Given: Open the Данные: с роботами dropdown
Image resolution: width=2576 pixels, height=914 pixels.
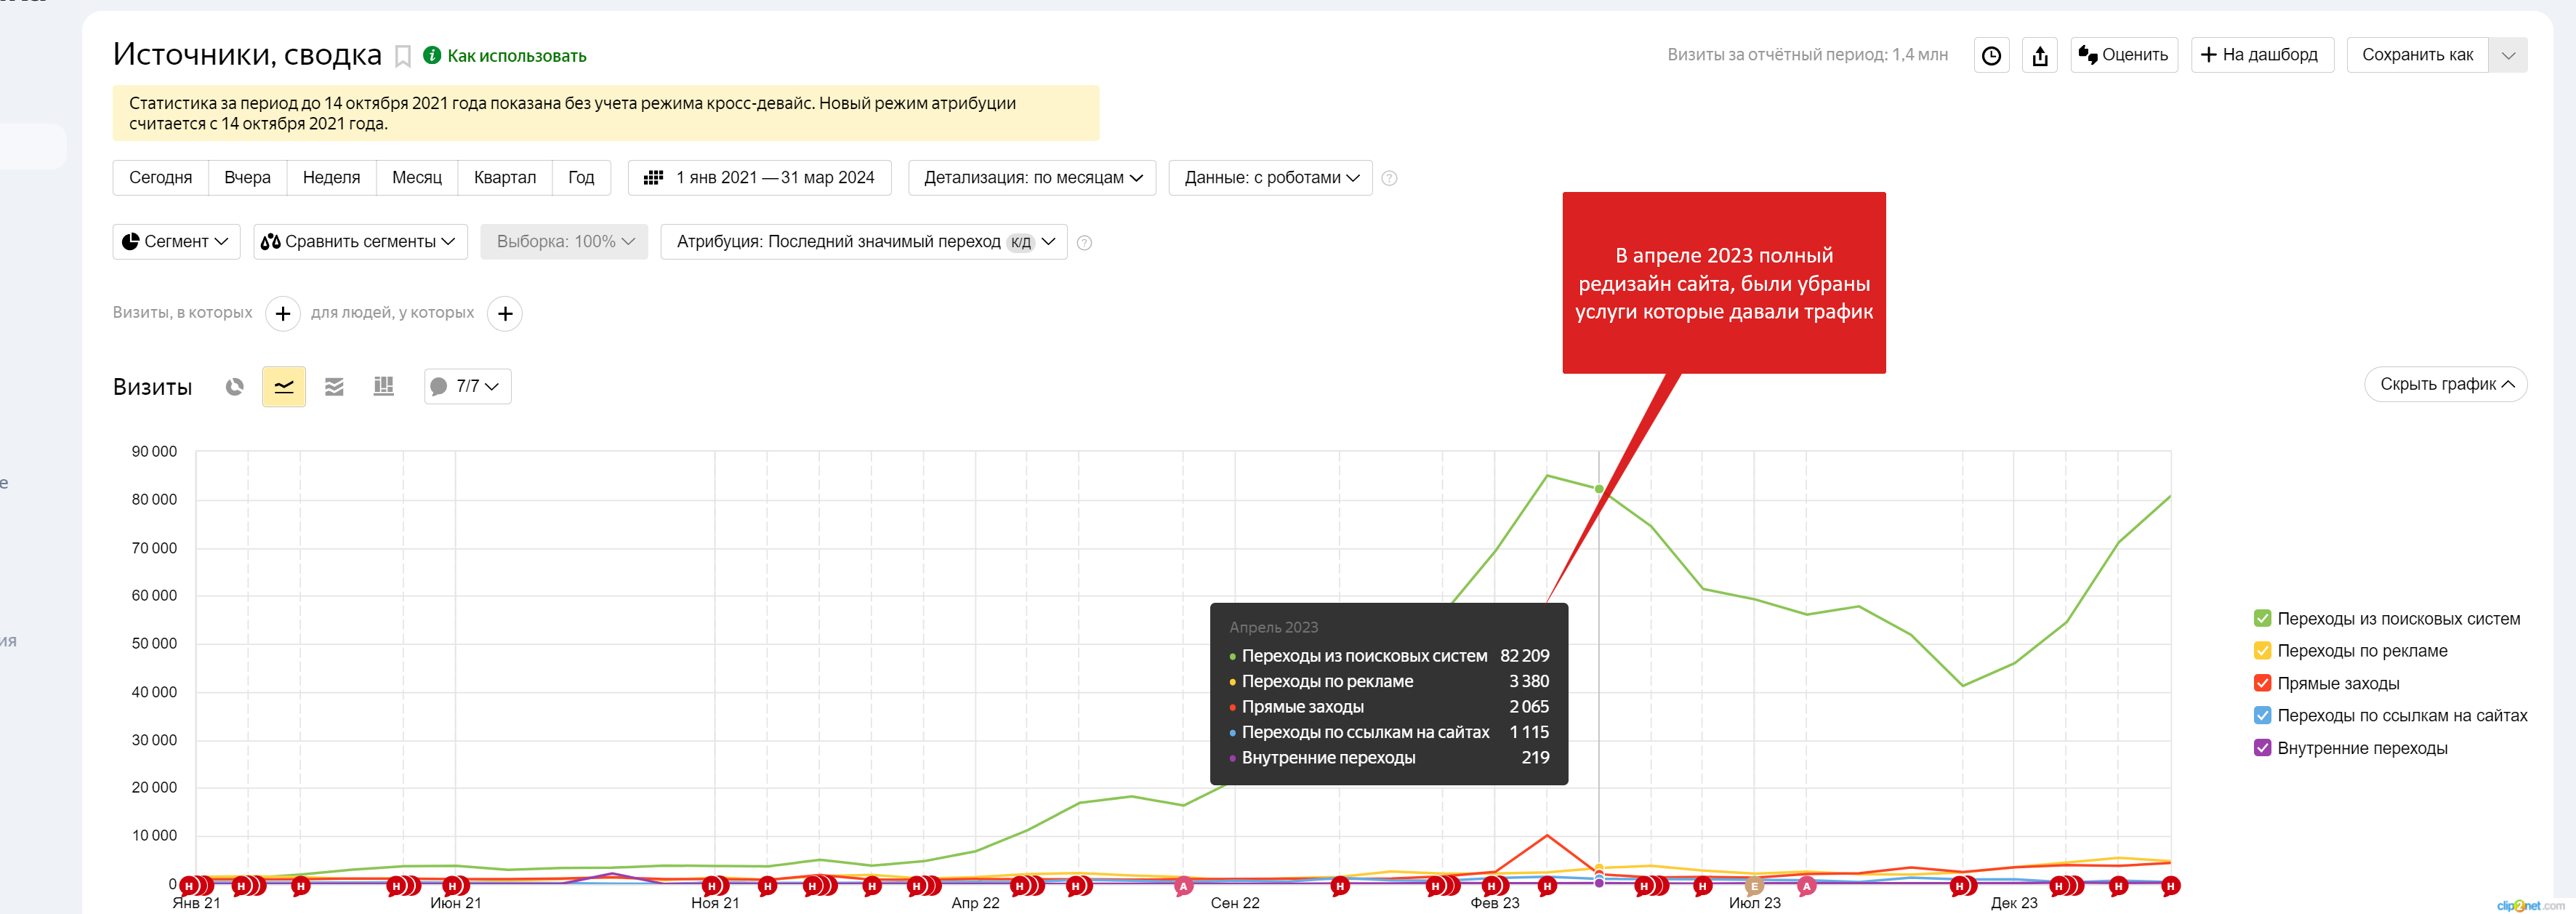Looking at the screenshot, I should tap(1270, 177).
